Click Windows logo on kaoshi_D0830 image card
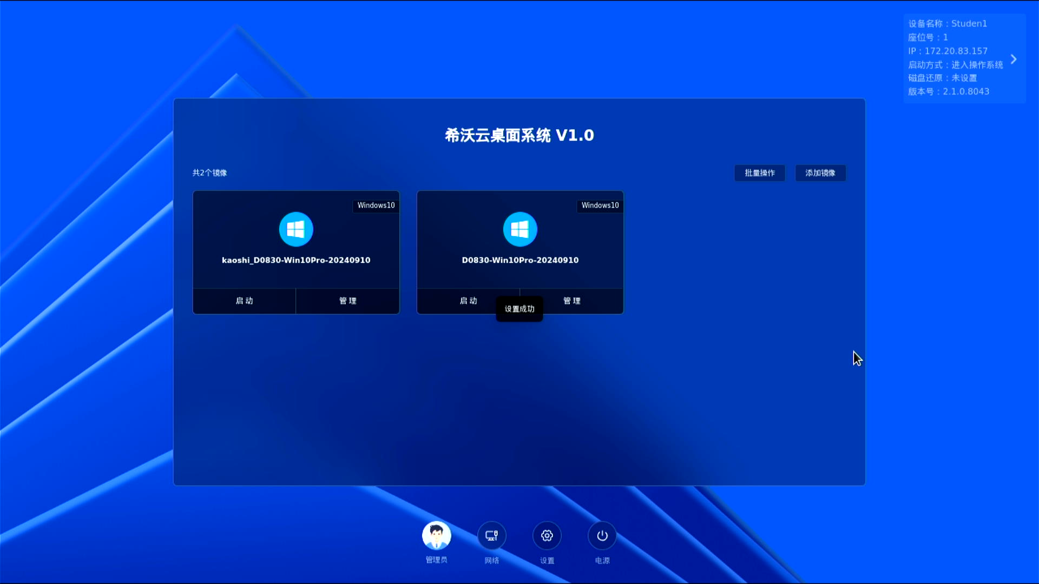The width and height of the screenshot is (1039, 584). (x=296, y=229)
